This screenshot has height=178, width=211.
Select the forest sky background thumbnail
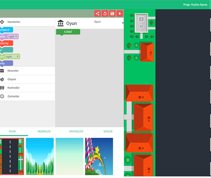click(x=40, y=156)
